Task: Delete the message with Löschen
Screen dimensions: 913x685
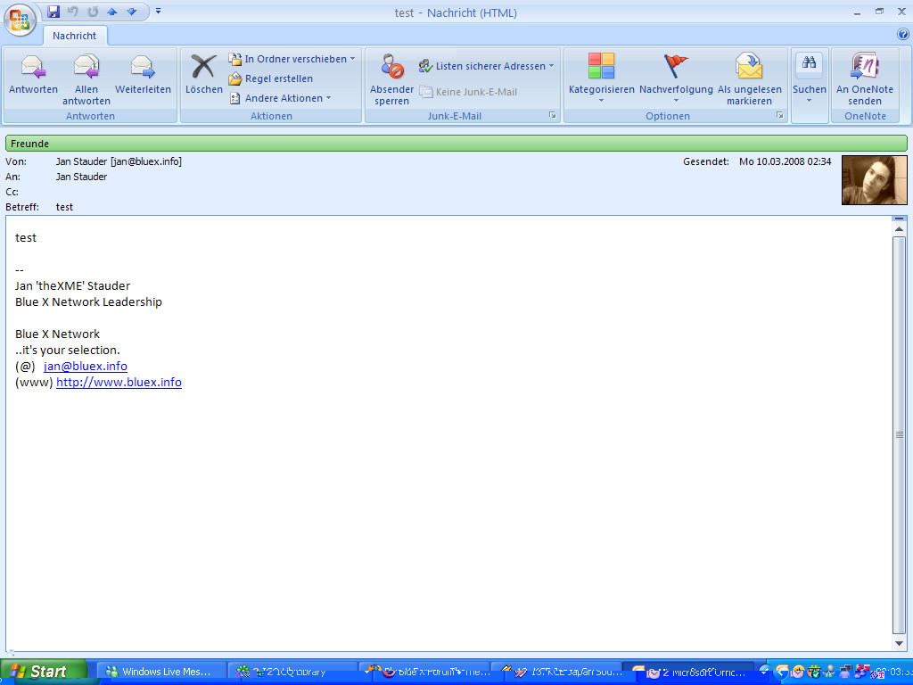Action: 204,68
